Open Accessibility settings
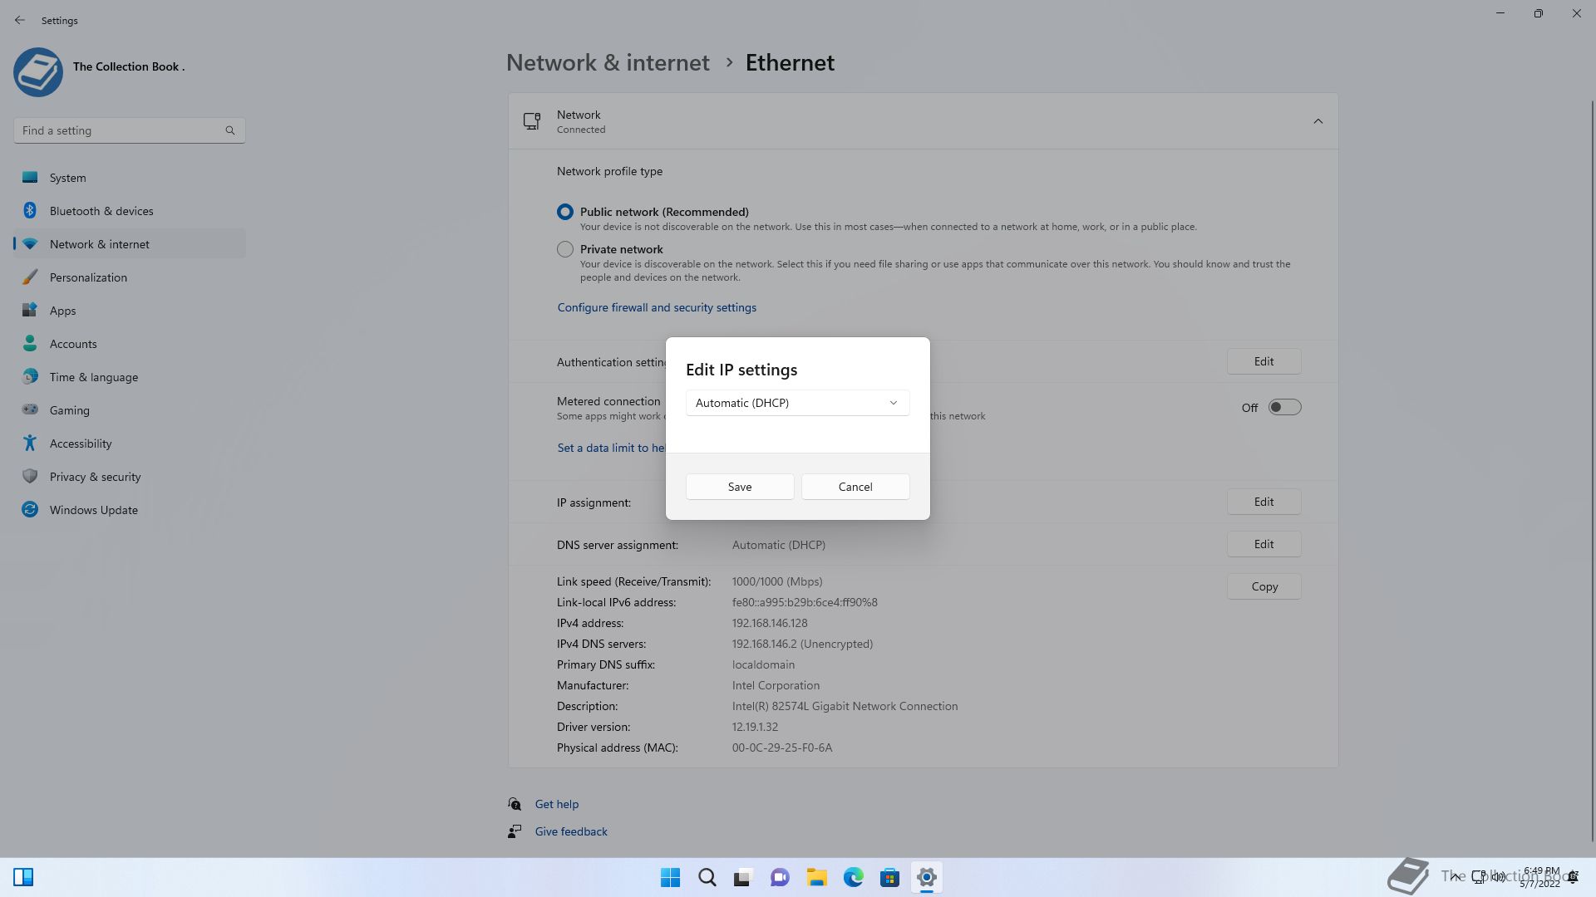The image size is (1596, 897). pos(79,443)
